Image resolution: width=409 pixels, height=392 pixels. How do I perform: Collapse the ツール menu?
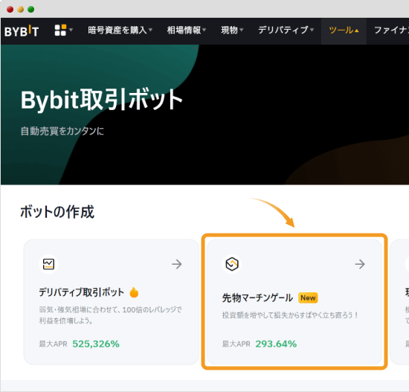[x=344, y=30]
